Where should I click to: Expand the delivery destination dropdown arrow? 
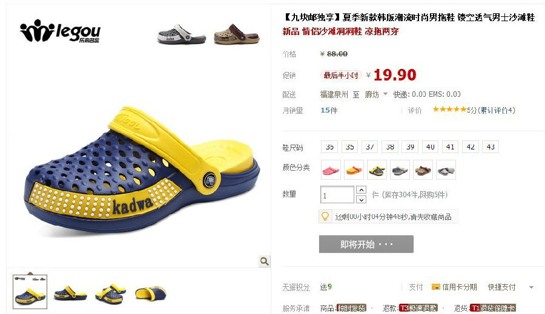385,94
